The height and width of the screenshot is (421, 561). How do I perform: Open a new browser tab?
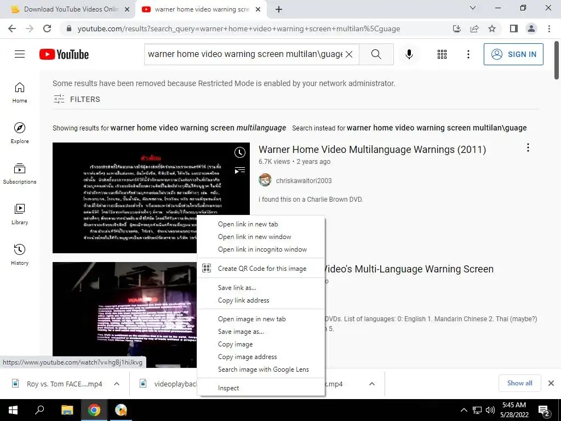click(x=279, y=10)
